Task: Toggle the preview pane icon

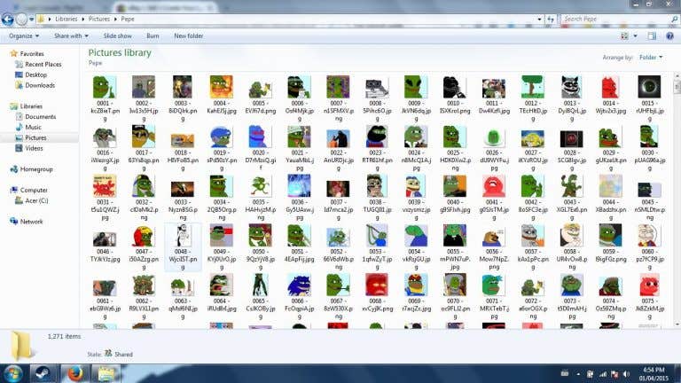Action: tap(652, 36)
